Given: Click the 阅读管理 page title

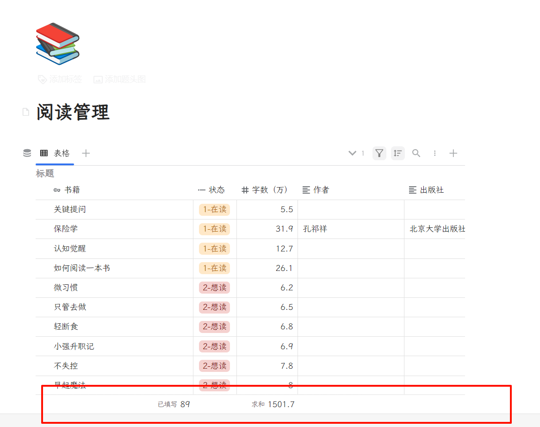Looking at the screenshot, I should pos(73,112).
